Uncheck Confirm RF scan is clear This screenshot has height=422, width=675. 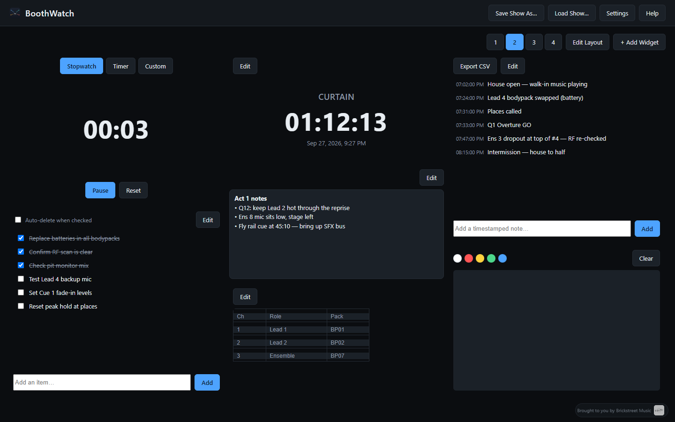pyautogui.click(x=21, y=251)
